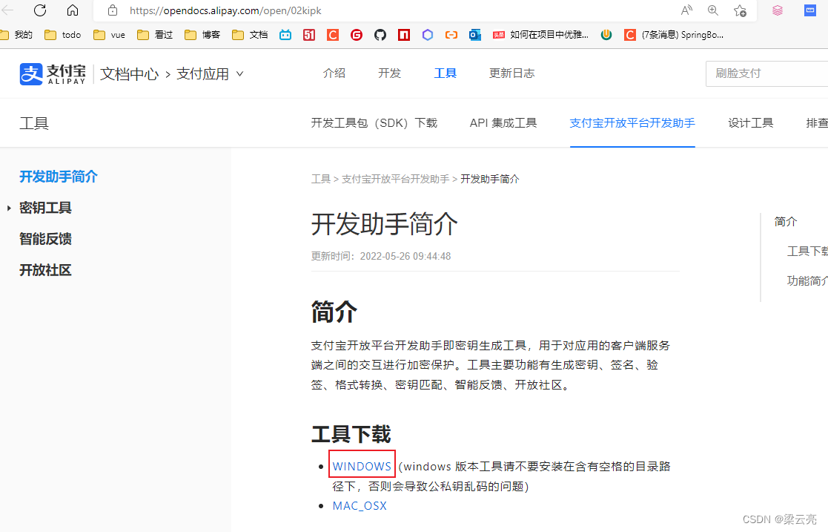
Task: Open the 介绍 nav item
Action: 334,73
